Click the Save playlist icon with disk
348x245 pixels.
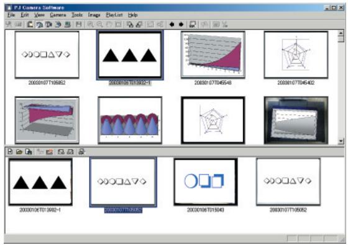29,152
